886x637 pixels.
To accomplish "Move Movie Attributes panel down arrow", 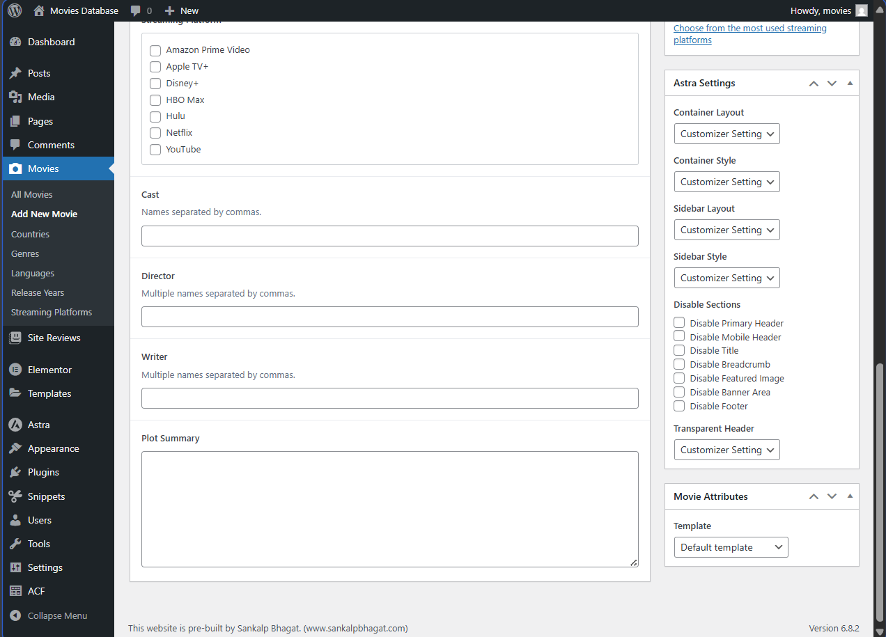I will pyautogui.click(x=832, y=496).
